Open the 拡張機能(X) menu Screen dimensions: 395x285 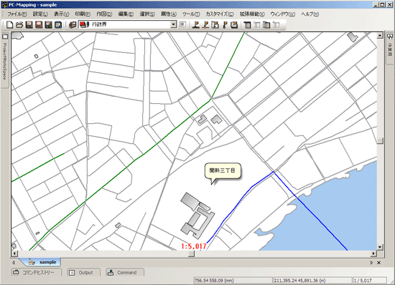252,14
